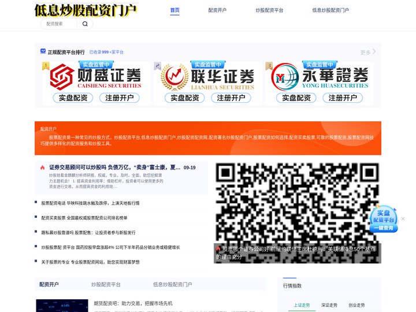416x312 pixels.
Task: Switch to 创业走势 index tab
Action: (356, 305)
